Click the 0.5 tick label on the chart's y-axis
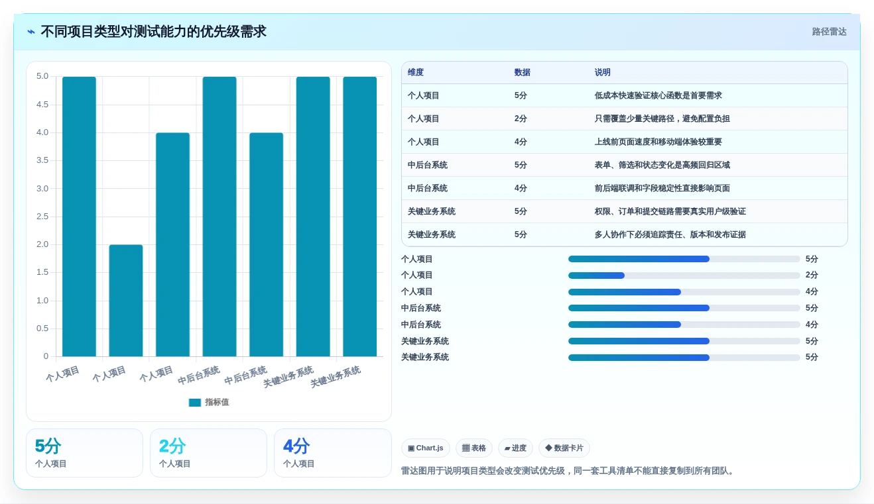 pos(42,328)
